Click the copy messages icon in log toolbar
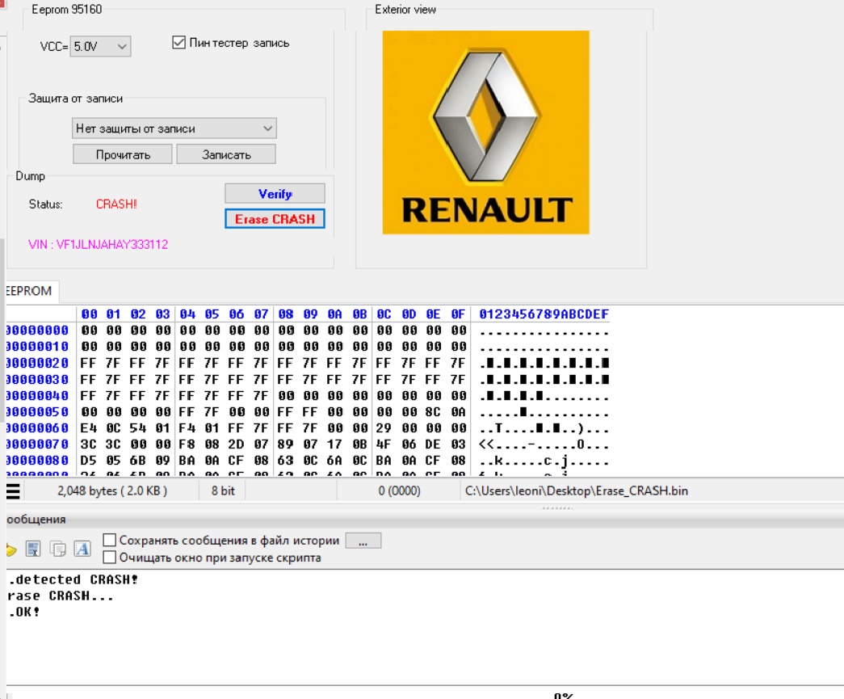This screenshot has width=844, height=699. pyautogui.click(x=58, y=550)
